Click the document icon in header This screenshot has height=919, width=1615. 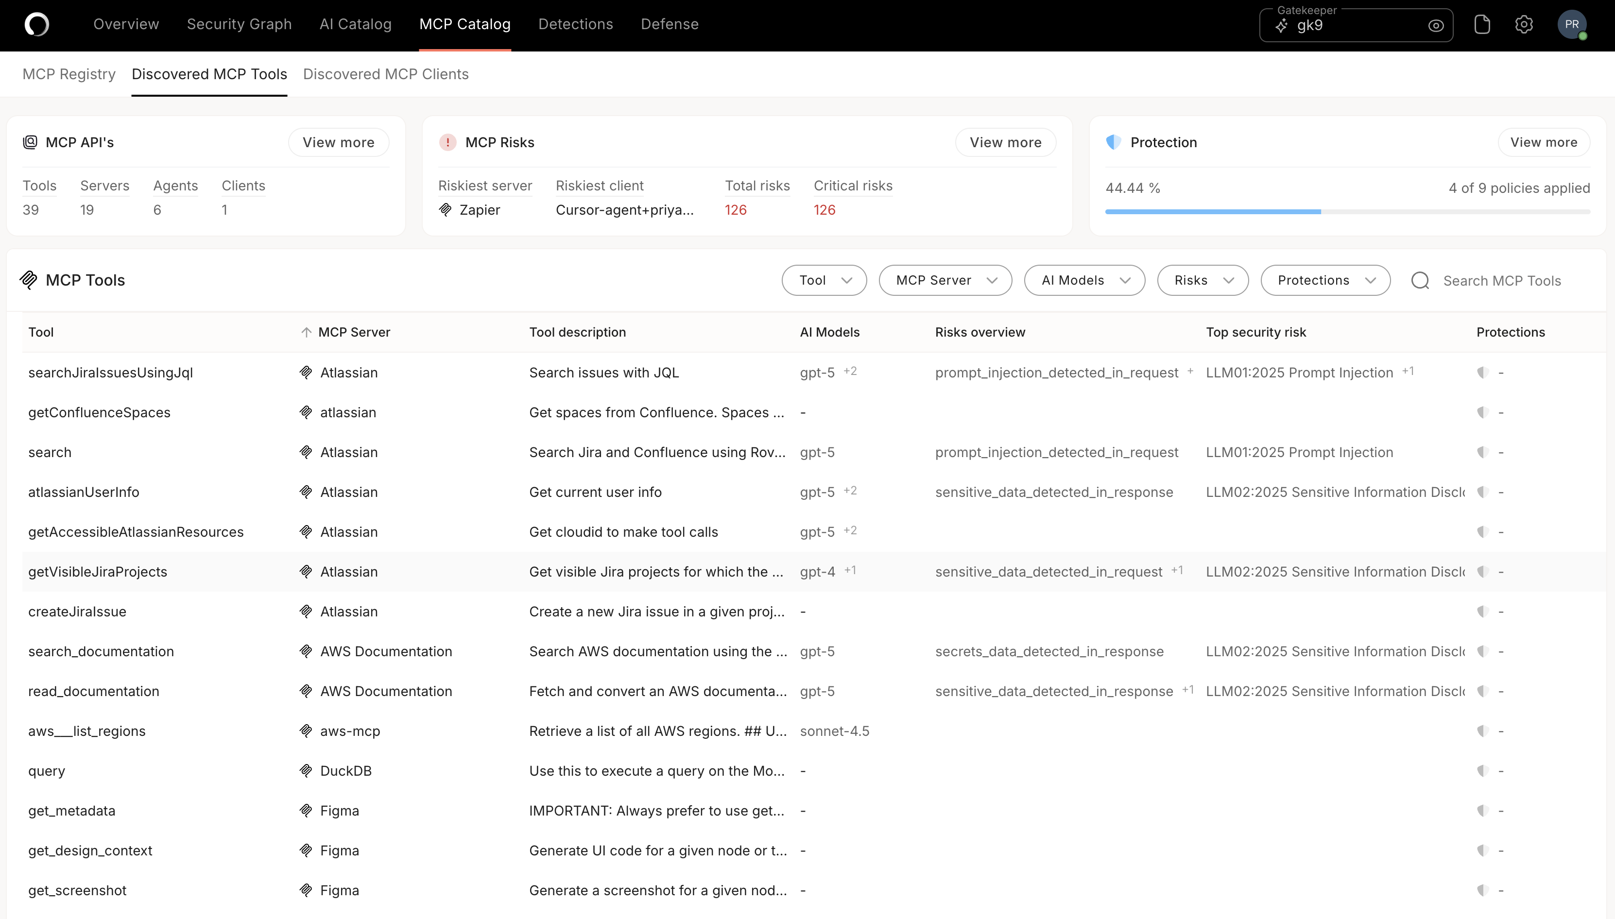(x=1482, y=25)
